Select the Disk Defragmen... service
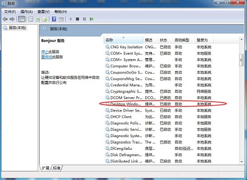This screenshot has height=180, width=247. click(158, 155)
